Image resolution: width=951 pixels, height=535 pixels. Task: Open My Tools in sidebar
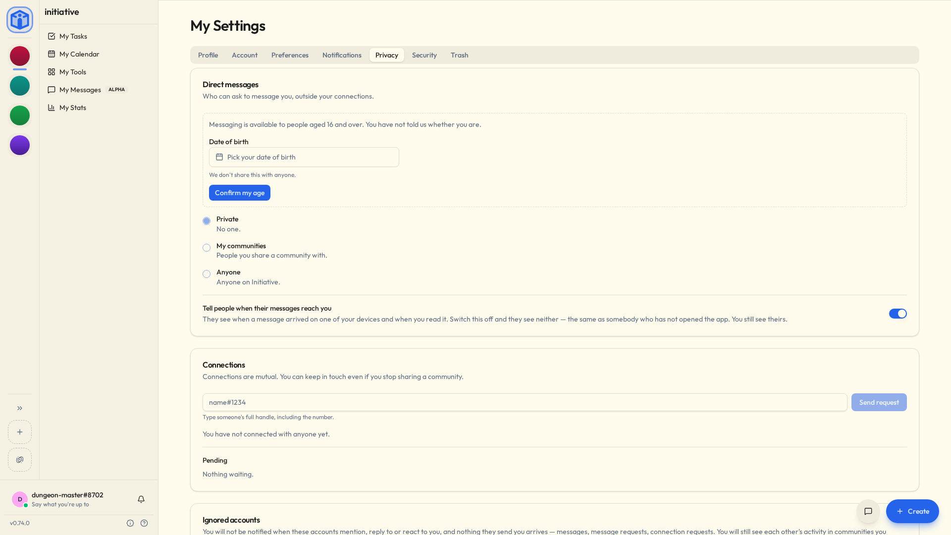coord(99,72)
